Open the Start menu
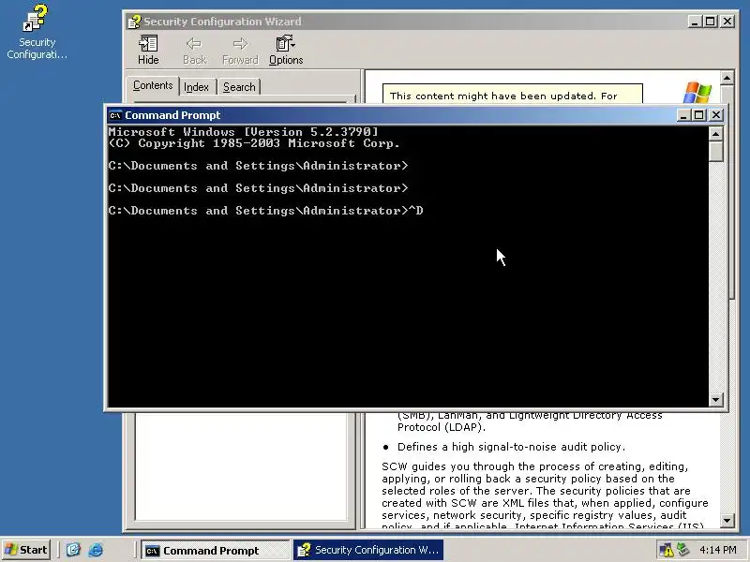 point(26,550)
